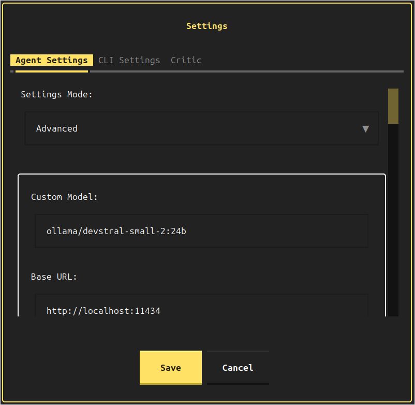
Task: Open the Critic tab
Action: [186, 60]
